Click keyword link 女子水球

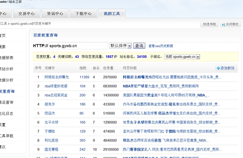(51, 122)
